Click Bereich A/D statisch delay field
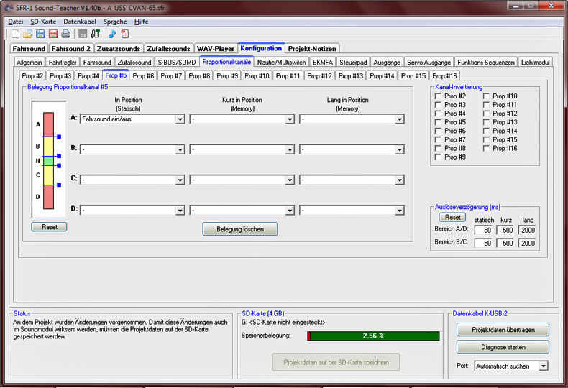 (x=483, y=230)
